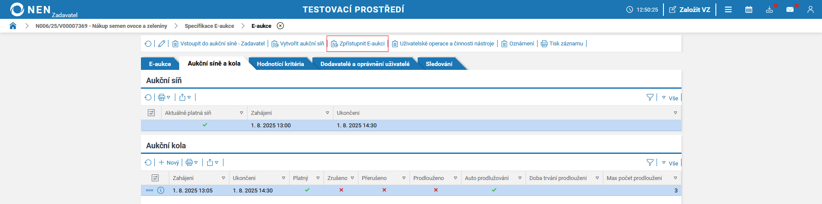This screenshot has width=822, height=204.
Task: Click Nový in Aukční kola
Action: pyautogui.click(x=169, y=162)
